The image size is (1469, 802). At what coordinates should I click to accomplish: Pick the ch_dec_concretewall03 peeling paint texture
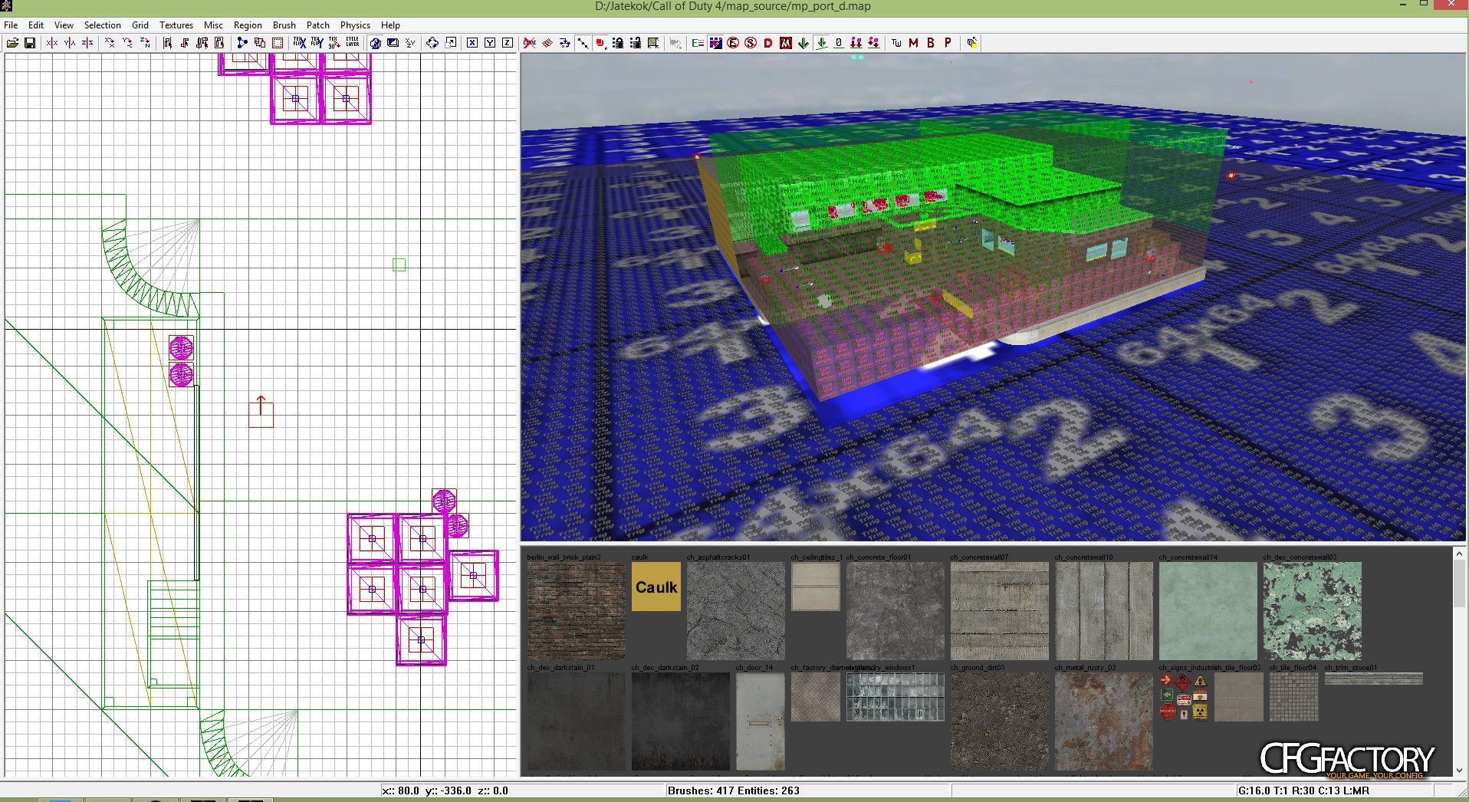point(1313,611)
